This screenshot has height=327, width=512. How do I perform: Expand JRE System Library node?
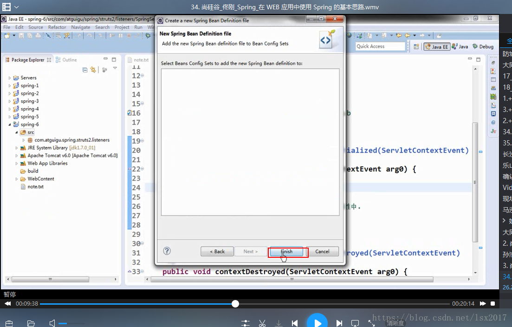click(16, 148)
